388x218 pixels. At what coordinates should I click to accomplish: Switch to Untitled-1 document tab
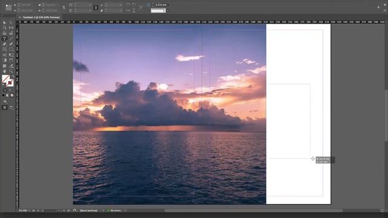41,18
